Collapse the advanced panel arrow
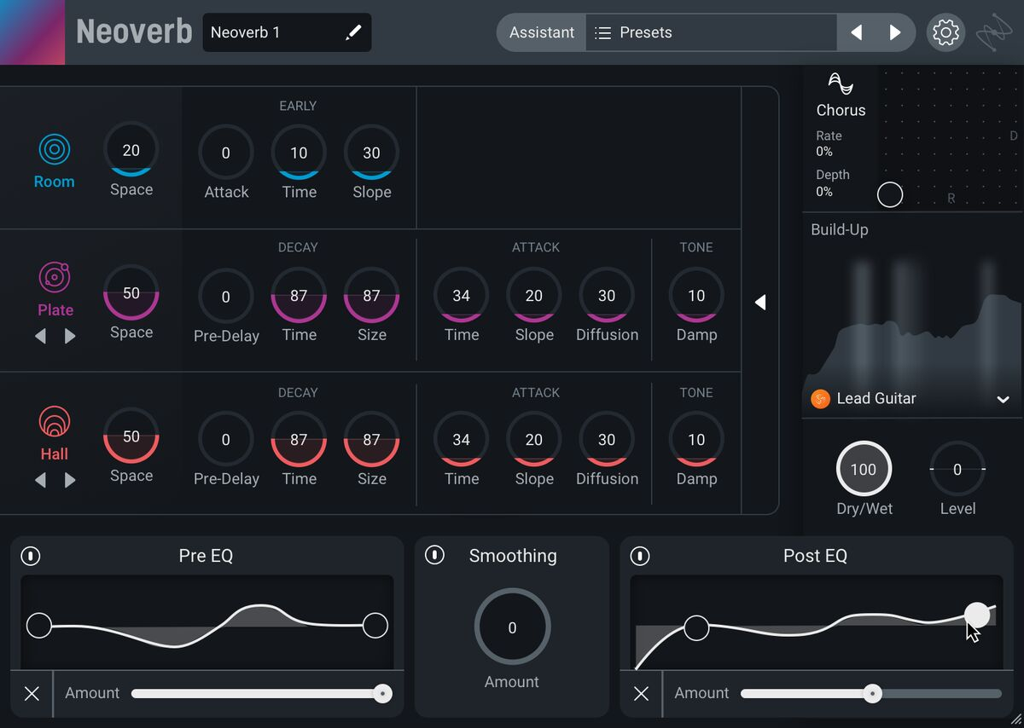 (x=760, y=303)
